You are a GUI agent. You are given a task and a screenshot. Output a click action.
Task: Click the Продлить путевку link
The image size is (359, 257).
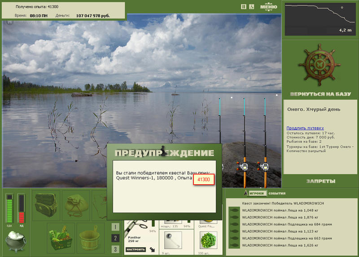click(305, 128)
